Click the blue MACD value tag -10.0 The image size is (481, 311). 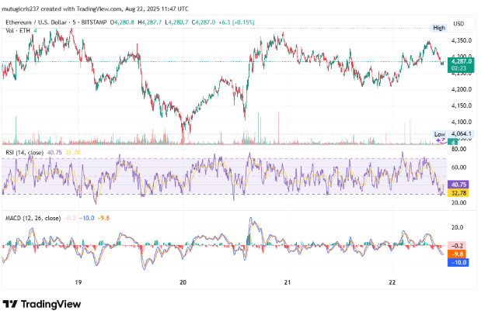(458, 262)
